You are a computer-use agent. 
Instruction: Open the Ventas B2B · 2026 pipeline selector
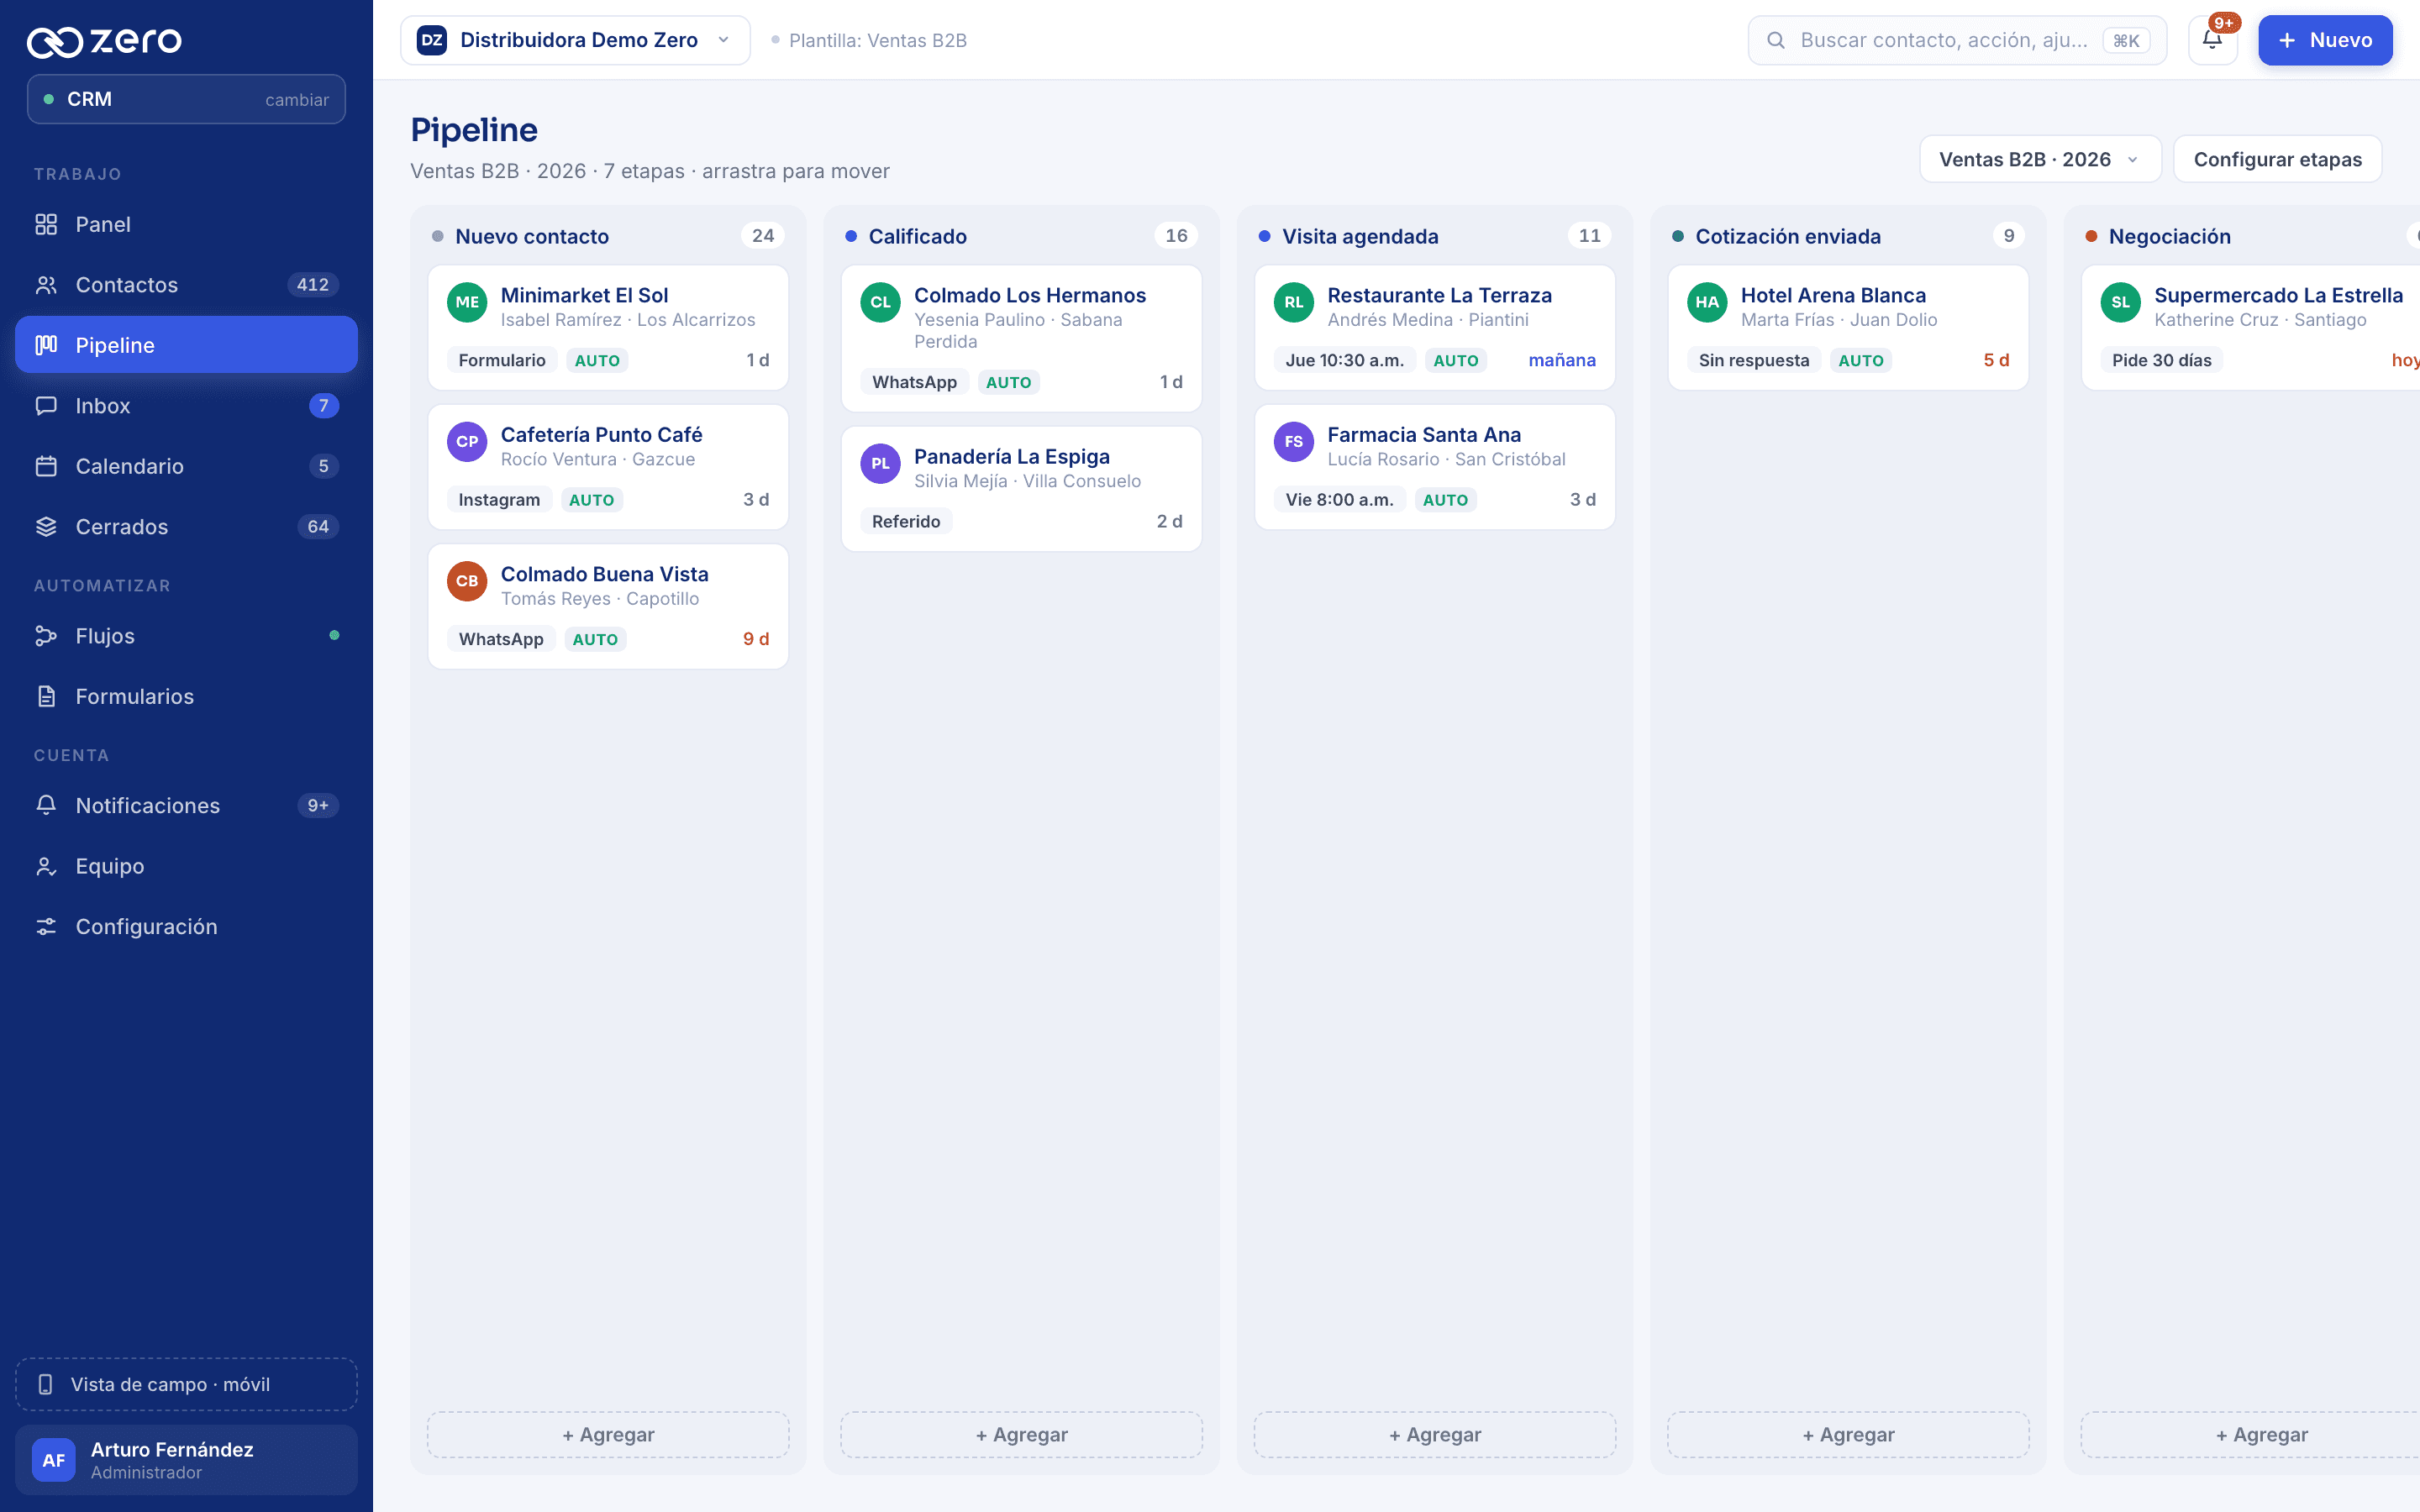[2039, 159]
